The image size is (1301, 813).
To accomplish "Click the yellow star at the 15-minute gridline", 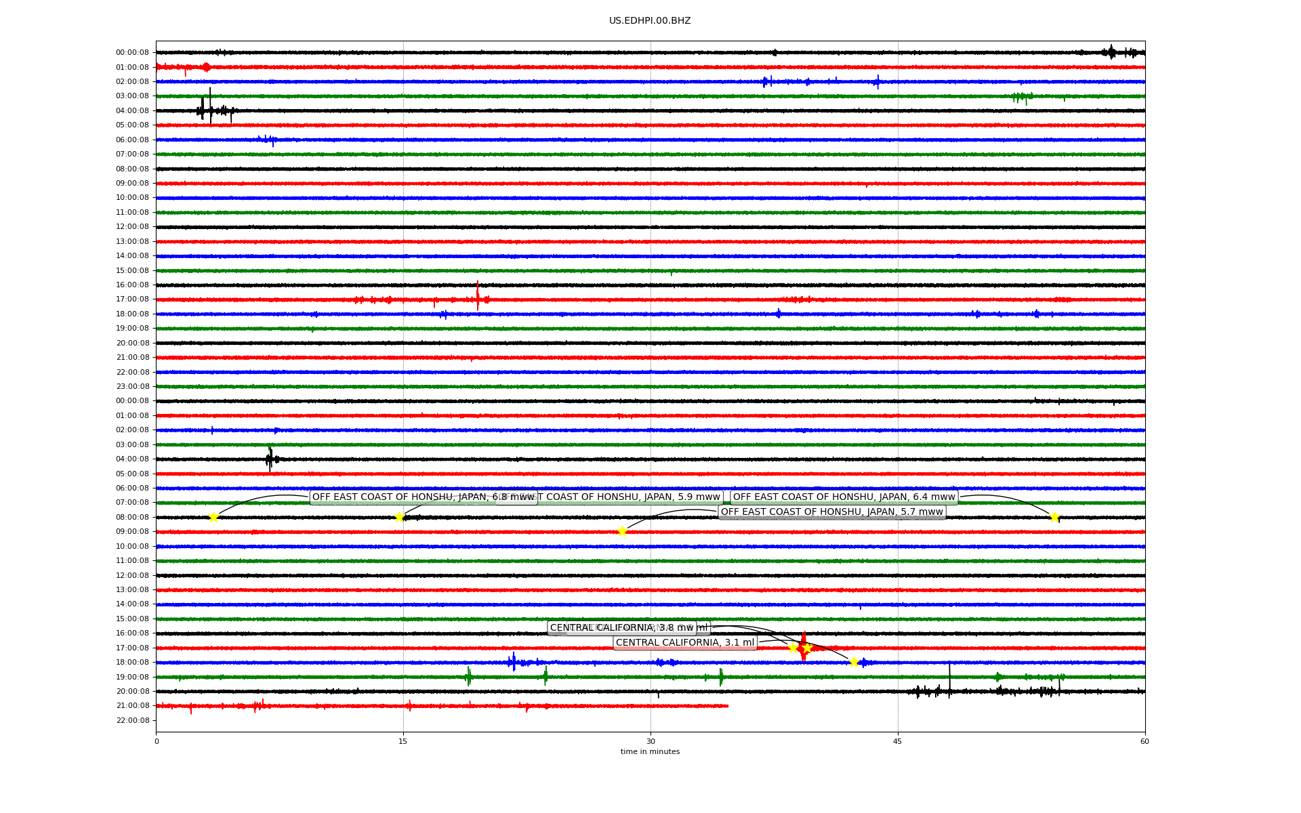I will (x=399, y=518).
